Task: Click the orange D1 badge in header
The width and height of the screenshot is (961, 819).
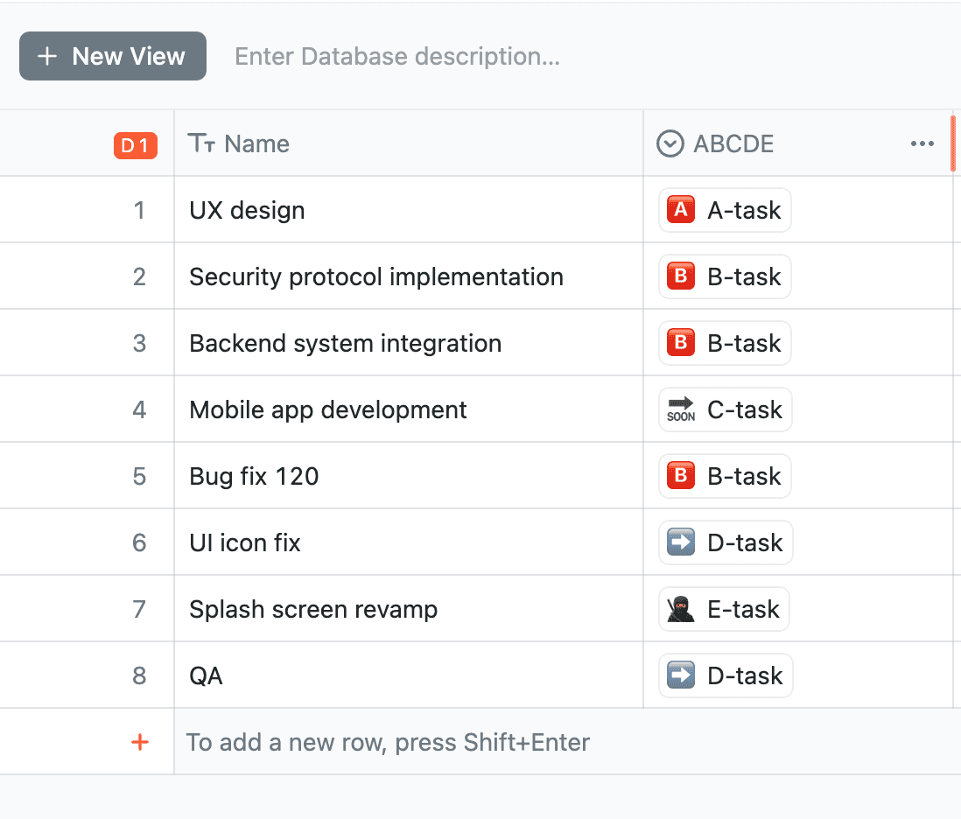Action: tap(135, 145)
